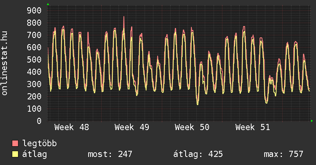Screen dimensions: 316x165
Task: Select the átlag legend label
Action: (35, 154)
